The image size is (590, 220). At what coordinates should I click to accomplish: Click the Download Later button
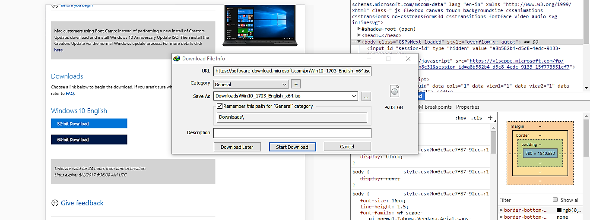click(237, 147)
